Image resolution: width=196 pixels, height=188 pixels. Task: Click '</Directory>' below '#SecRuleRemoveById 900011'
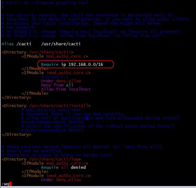[x=16, y=134]
